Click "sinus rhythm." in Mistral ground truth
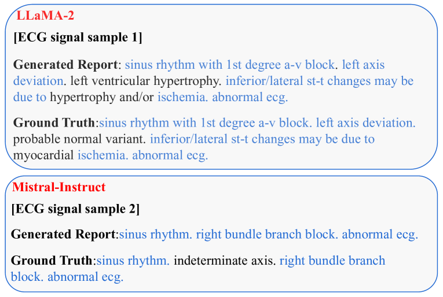Screen dimensions: 443x297 [133, 261]
